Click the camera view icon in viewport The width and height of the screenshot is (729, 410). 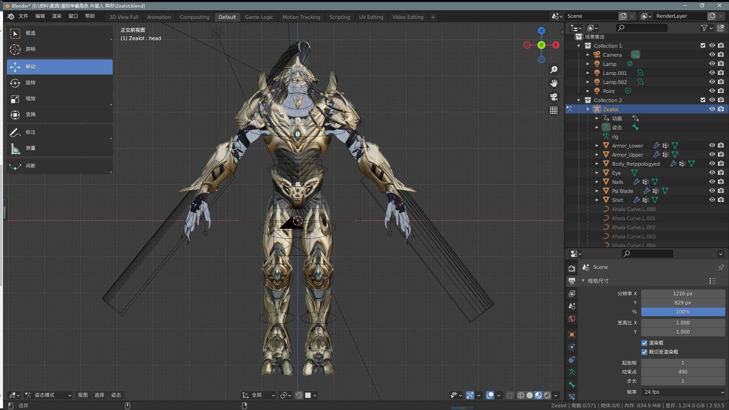pos(554,97)
